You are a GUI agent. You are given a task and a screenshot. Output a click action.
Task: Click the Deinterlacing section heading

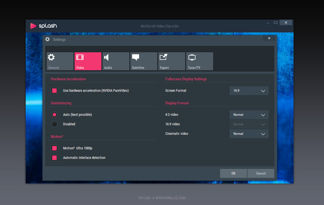point(61,103)
